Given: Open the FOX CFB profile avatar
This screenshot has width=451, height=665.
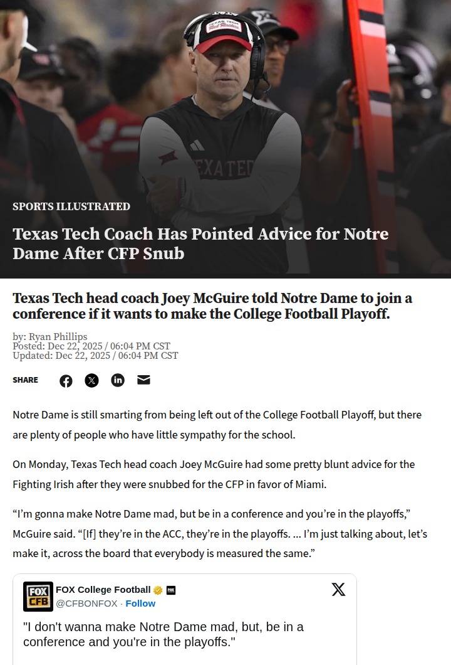Looking at the screenshot, I should pos(38,597).
